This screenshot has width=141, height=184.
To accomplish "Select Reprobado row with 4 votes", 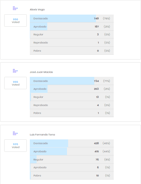I will [x=72, y=105].
